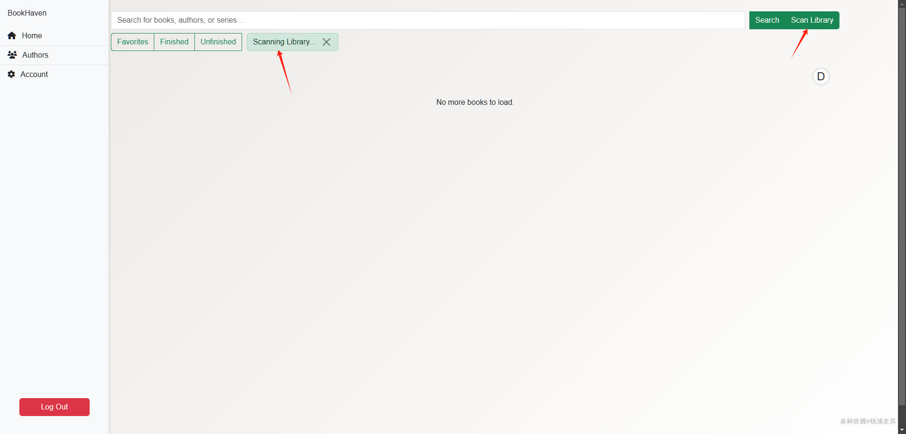The width and height of the screenshot is (906, 434).
Task: Toggle the Finished filter
Action: coord(174,42)
